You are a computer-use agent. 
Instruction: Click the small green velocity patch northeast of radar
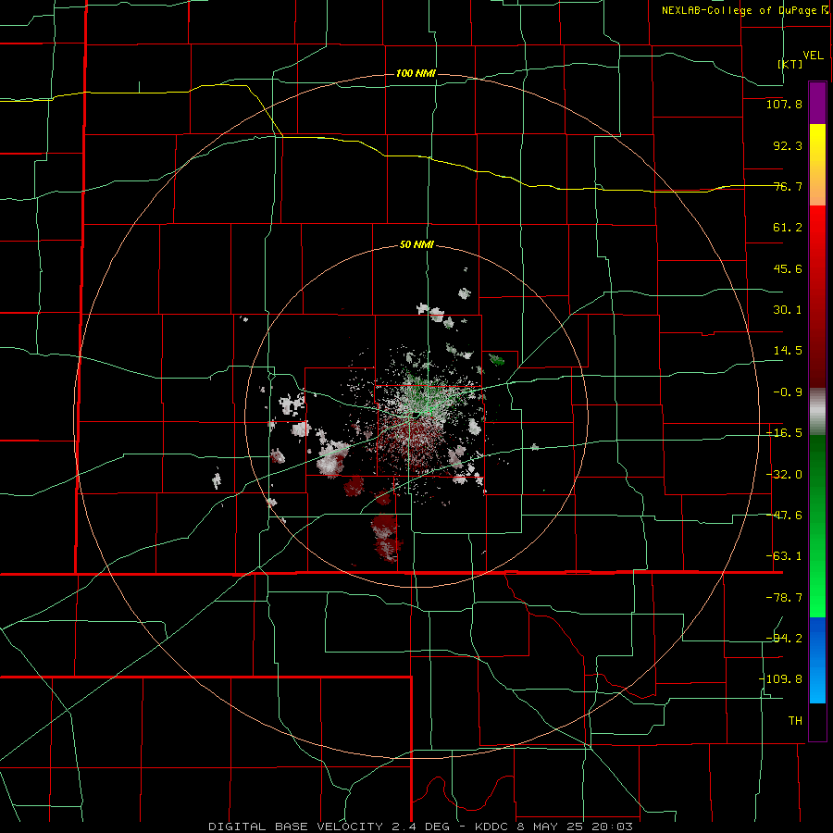[496, 360]
